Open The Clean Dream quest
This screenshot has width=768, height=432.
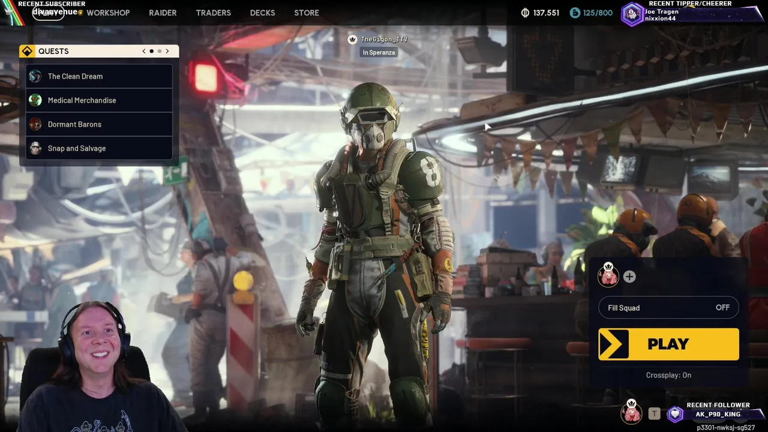99,76
